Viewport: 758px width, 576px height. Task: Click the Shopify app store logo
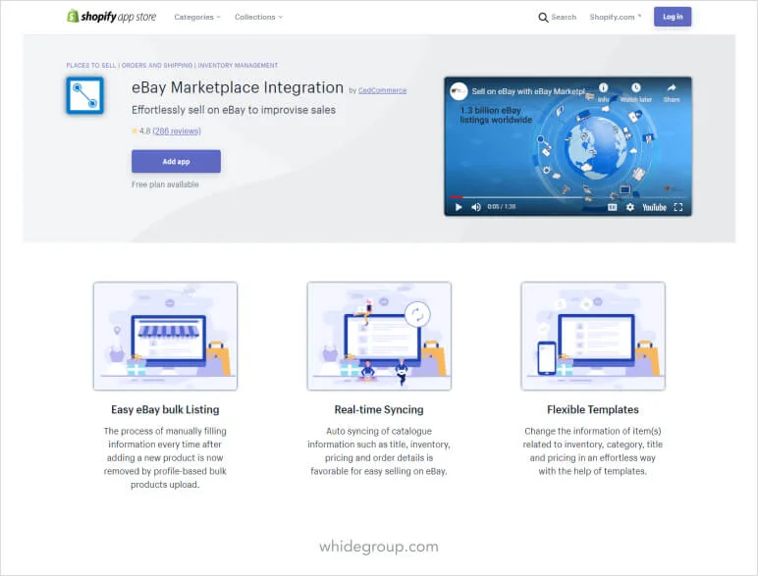[x=111, y=17]
